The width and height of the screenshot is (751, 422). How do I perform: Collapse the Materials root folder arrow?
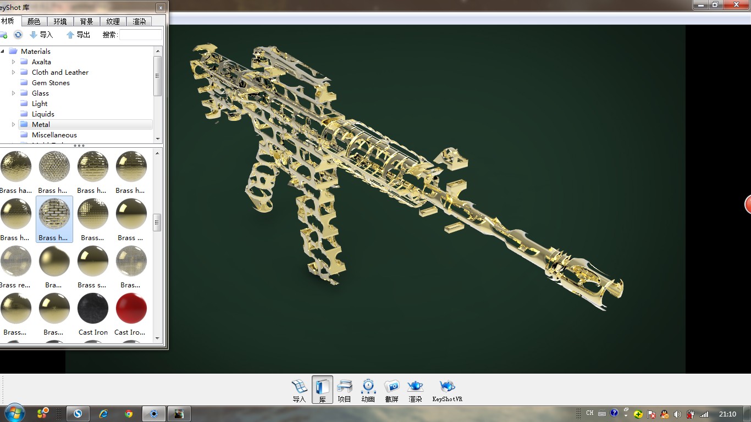[x=3, y=51]
